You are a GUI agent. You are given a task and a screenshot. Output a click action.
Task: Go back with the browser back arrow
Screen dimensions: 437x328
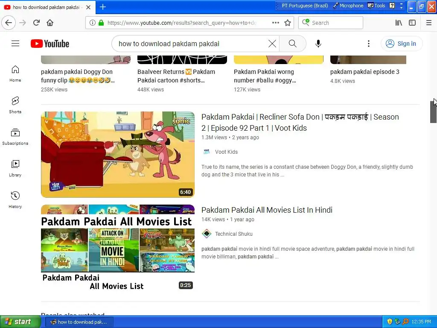[9, 23]
